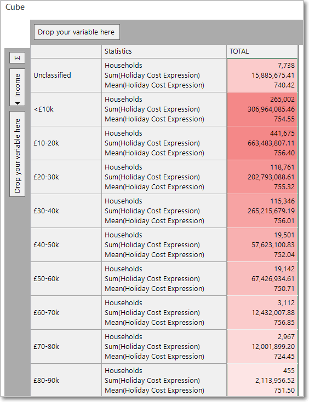Select the £20-30k income row header
309x402 pixels.
(x=66, y=177)
